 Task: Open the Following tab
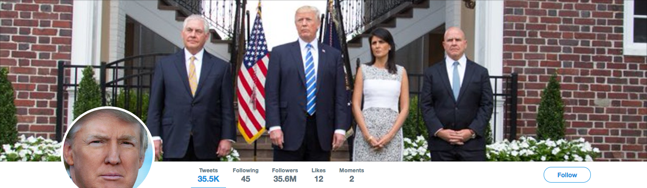pyautogui.click(x=245, y=175)
